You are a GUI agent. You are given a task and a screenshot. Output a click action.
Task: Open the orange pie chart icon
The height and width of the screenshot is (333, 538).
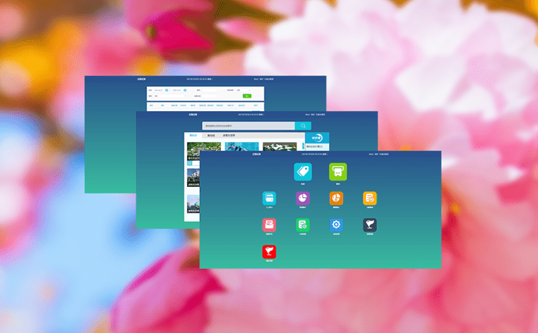[336, 198]
